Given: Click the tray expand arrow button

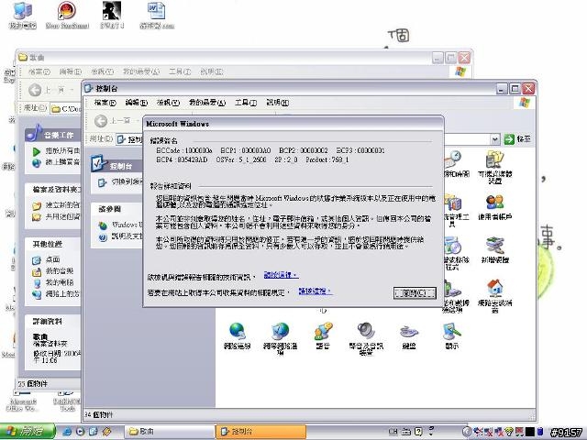Looking at the screenshot, I should tap(466, 432).
